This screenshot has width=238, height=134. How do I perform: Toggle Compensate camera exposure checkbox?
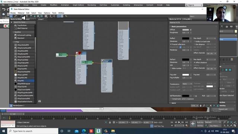[x=171, y=99]
